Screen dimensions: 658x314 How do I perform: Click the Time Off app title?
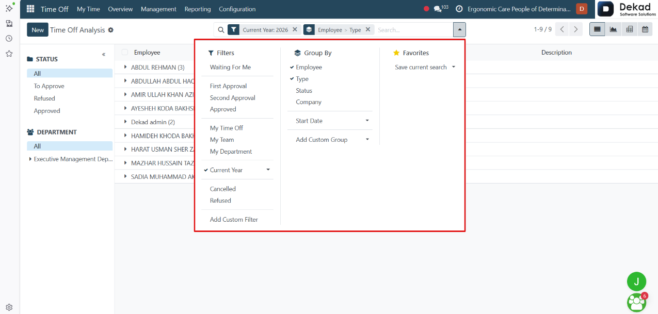pos(55,9)
